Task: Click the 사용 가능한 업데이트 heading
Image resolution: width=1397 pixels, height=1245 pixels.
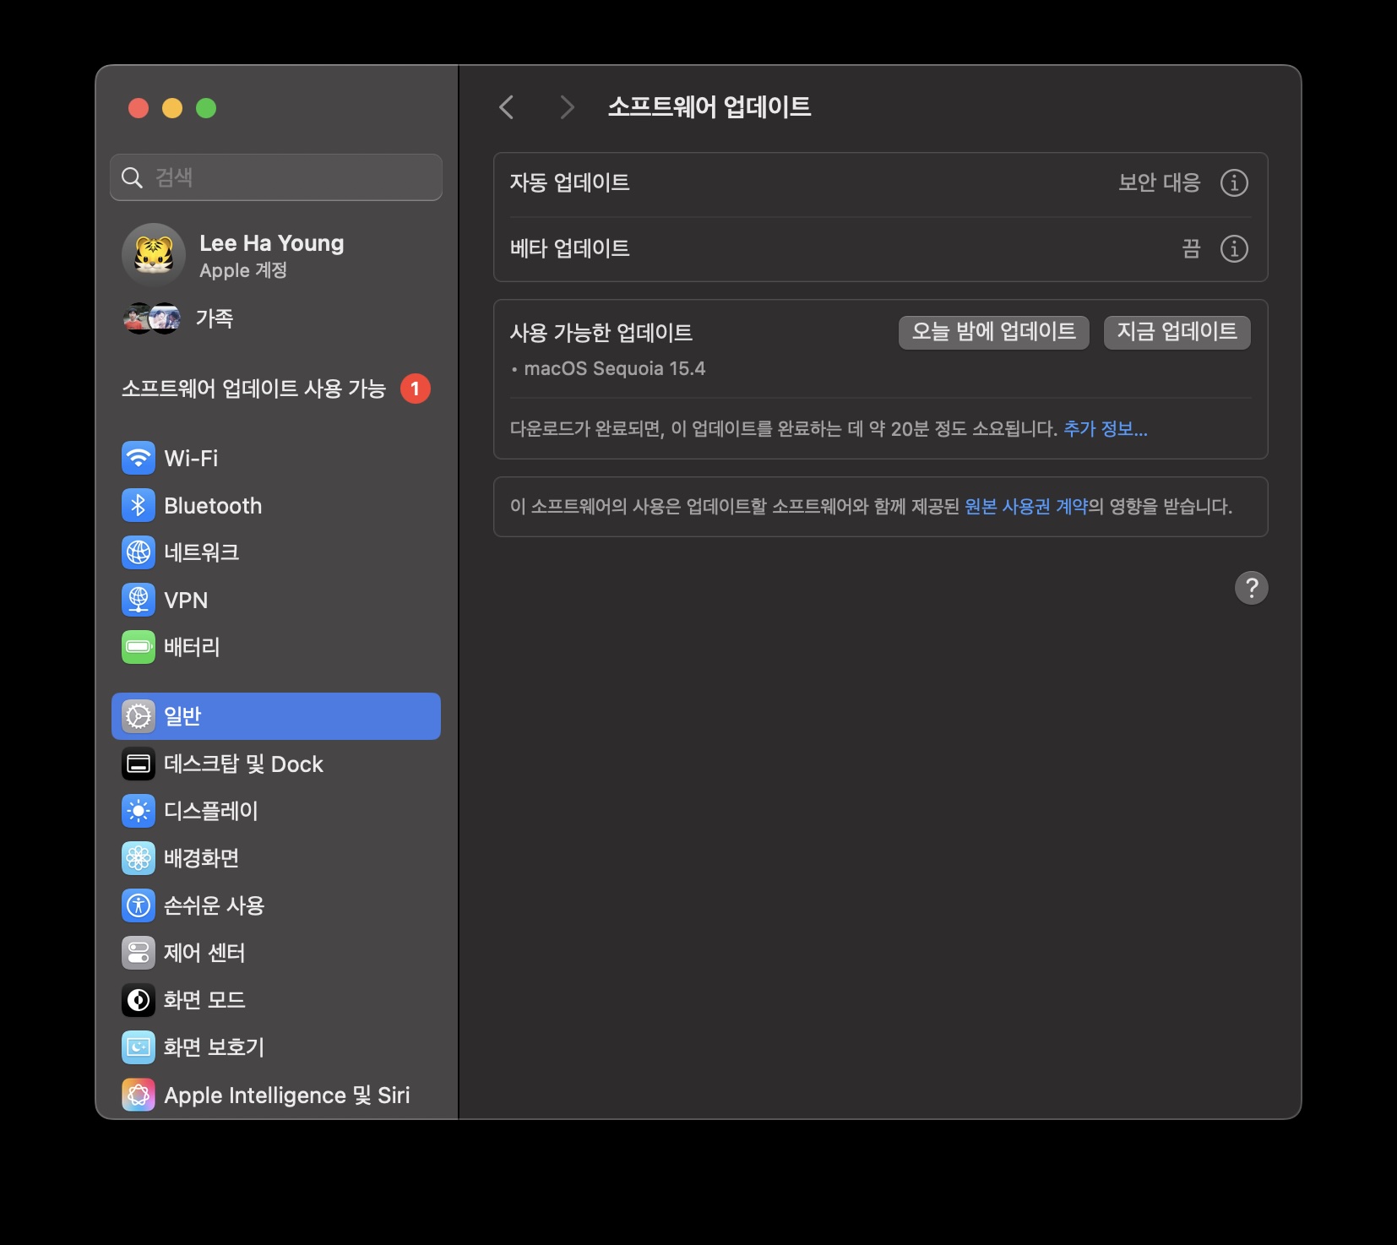Action: point(601,333)
